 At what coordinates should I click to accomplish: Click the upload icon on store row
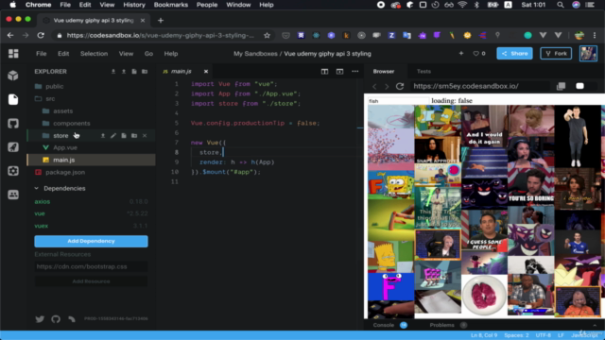103,136
